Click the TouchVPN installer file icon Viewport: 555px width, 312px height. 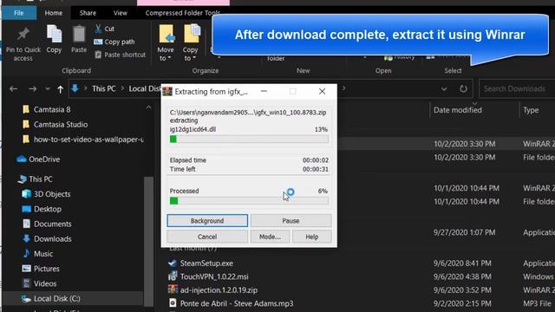[x=173, y=276]
